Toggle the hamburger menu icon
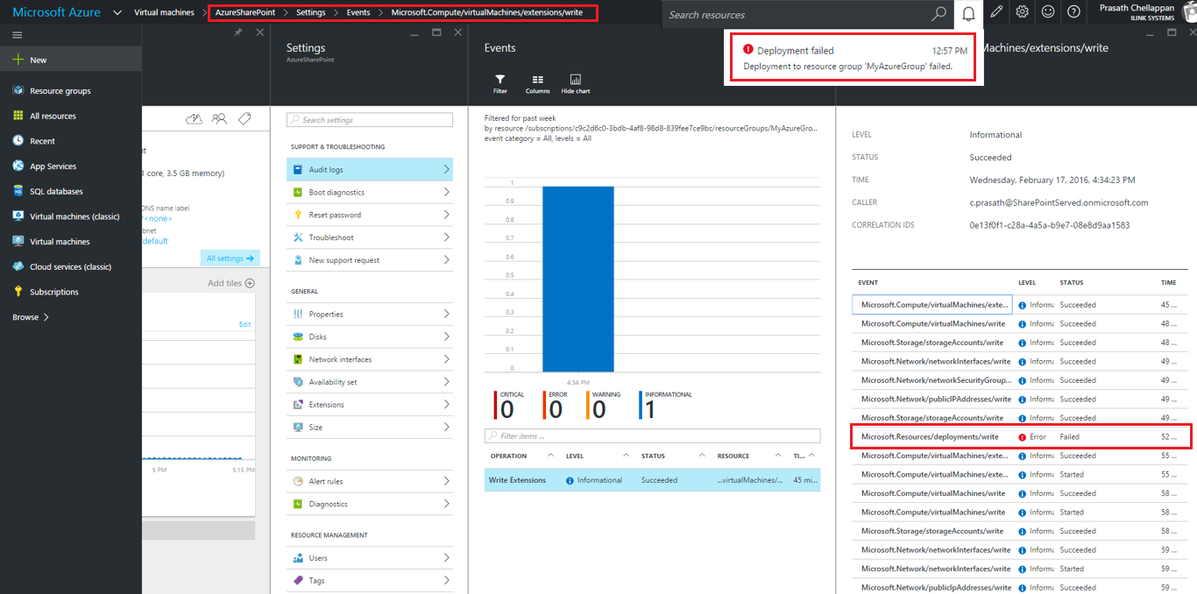The image size is (1197, 594). (x=18, y=35)
